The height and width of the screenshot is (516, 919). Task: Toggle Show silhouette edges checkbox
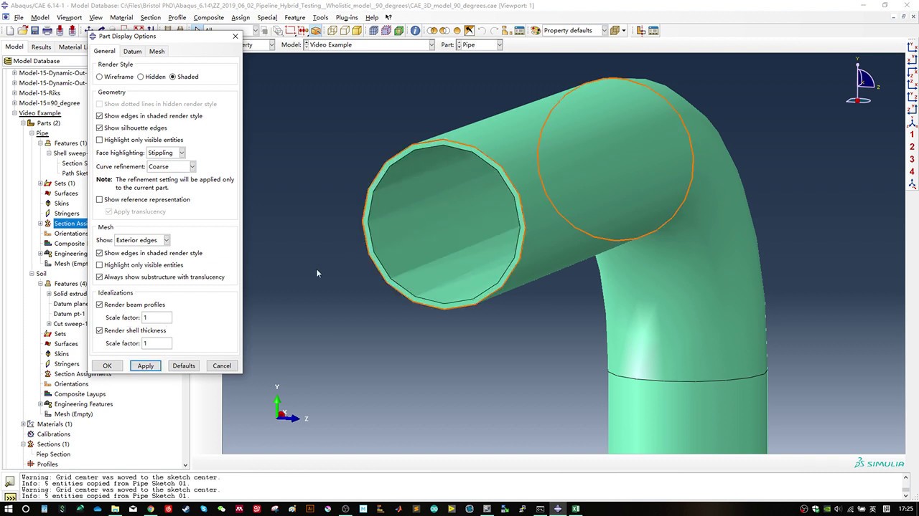[100, 128]
